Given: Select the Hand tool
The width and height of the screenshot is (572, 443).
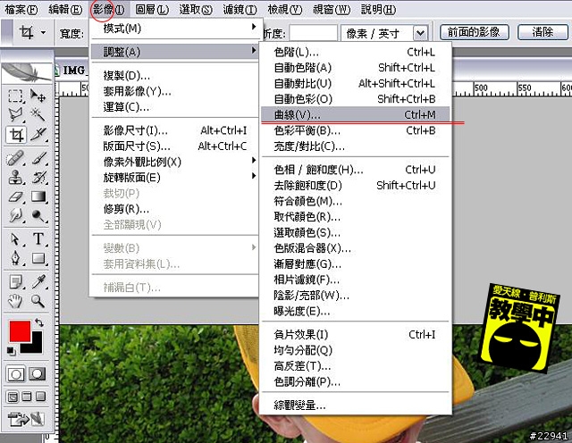Looking at the screenshot, I should (x=15, y=301).
